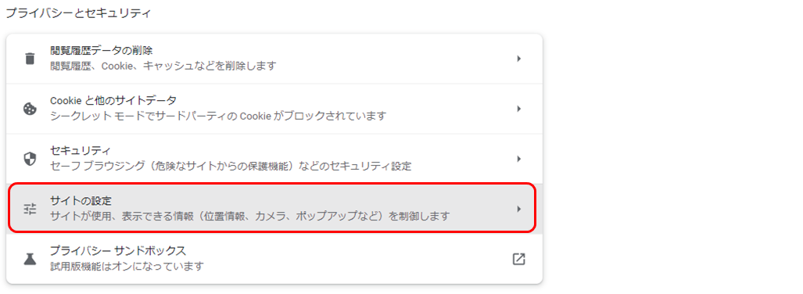Select the サイトの設定 title
The height and width of the screenshot is (294, 803).
(81, 201)
